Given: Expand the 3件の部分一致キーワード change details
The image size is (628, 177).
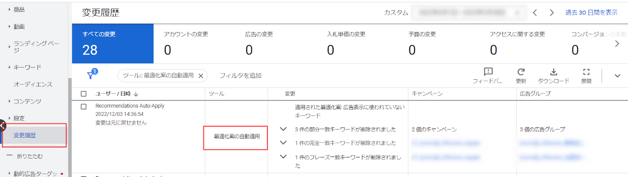Looking at the screenshot, I should point(283,129).
